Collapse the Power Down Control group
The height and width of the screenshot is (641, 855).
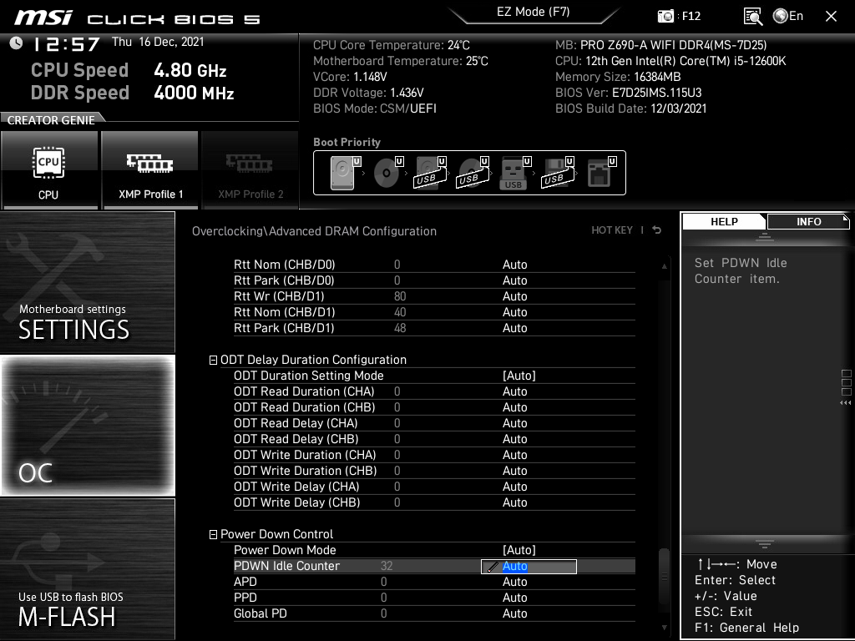[x=213, y=535]
